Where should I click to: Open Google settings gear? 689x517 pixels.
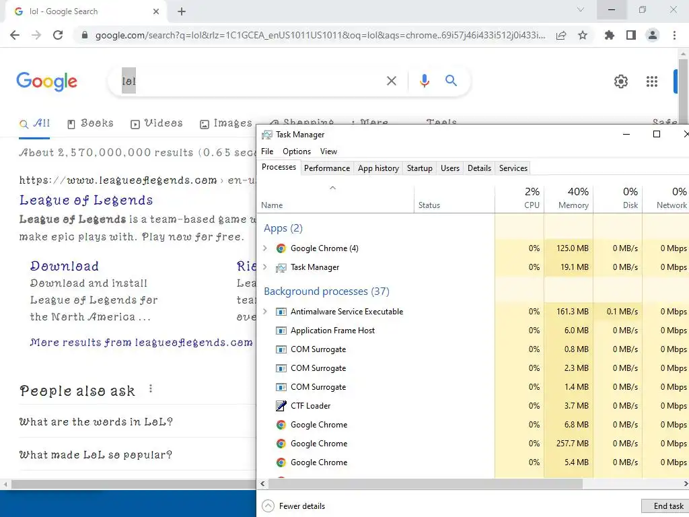tap(620, 81)
